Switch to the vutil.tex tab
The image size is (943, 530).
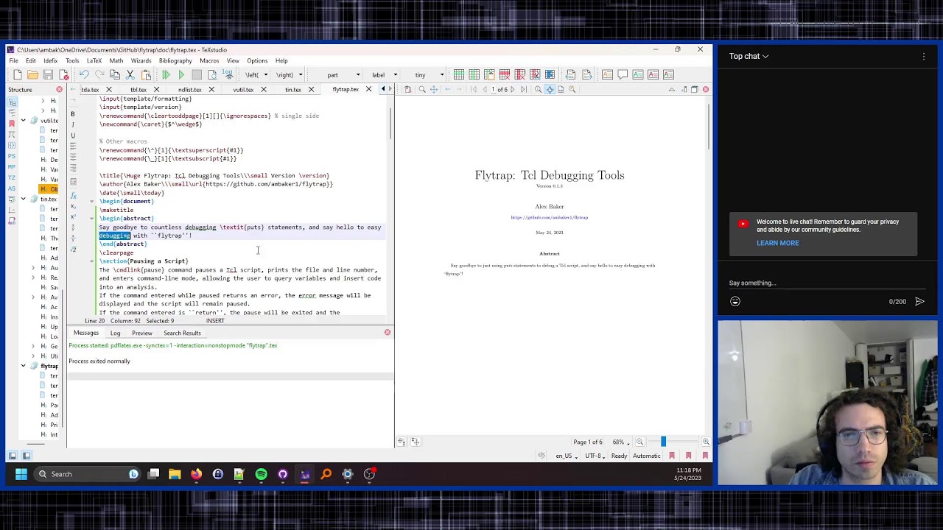[243, 90]
